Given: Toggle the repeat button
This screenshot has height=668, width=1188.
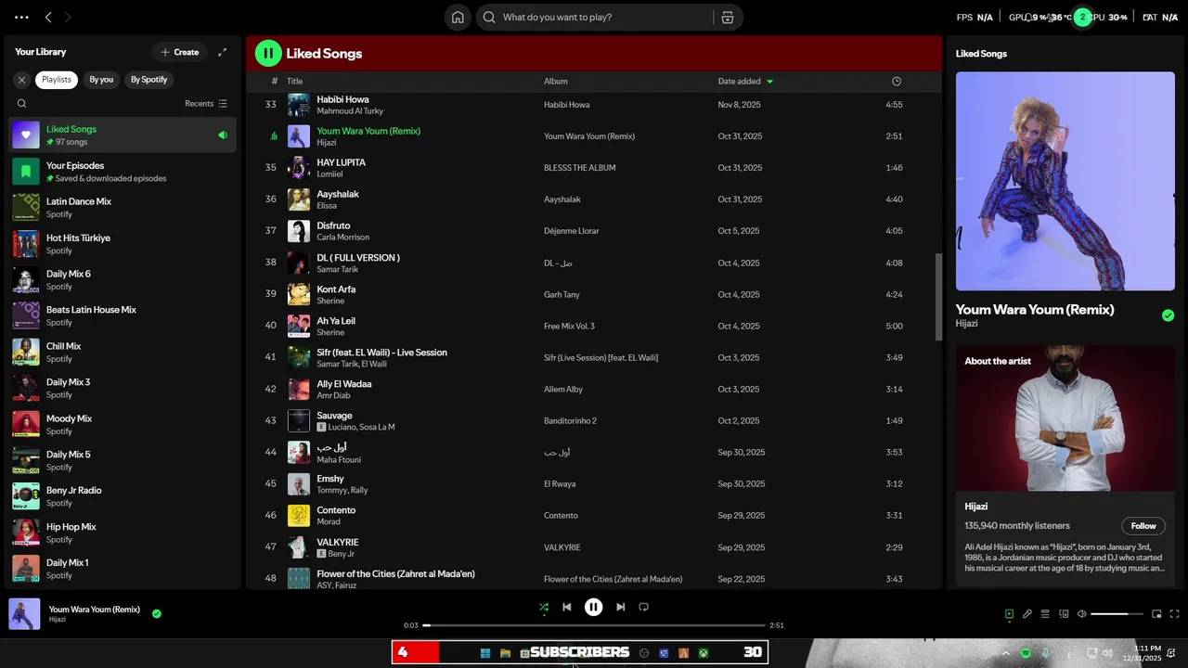Looking at the screenshot, I should pos(643,607).
